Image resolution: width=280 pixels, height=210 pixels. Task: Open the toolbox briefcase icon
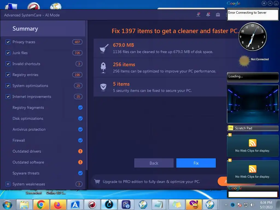218,15
